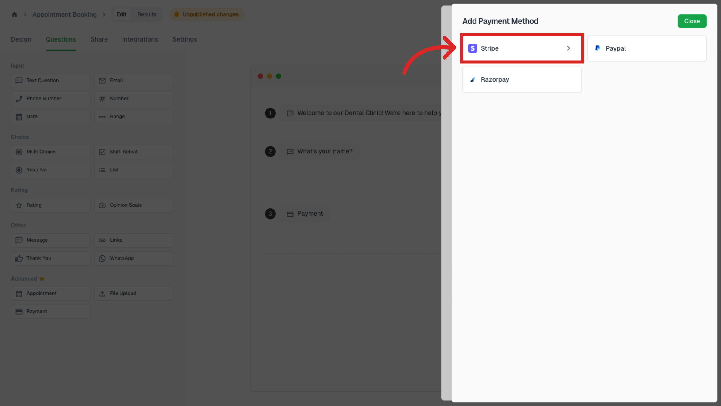Switch to the Design tab
721x406 pixels.
point(21,39)
